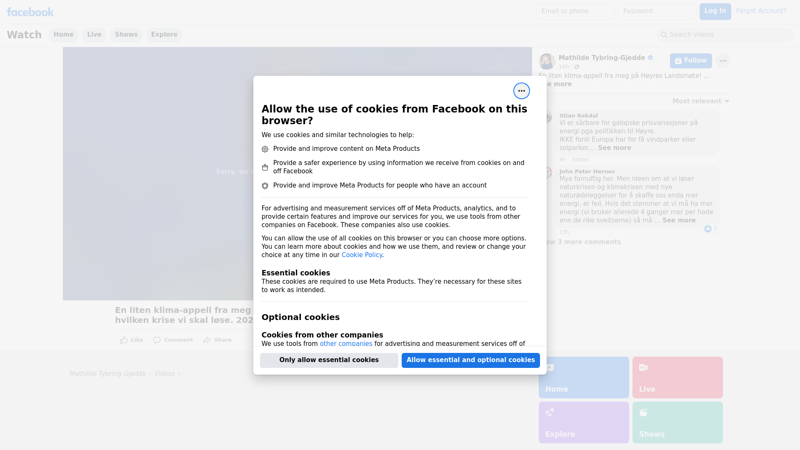Click Mathilde Tybring-Gjedde breadcrumb link

(107, 374)
